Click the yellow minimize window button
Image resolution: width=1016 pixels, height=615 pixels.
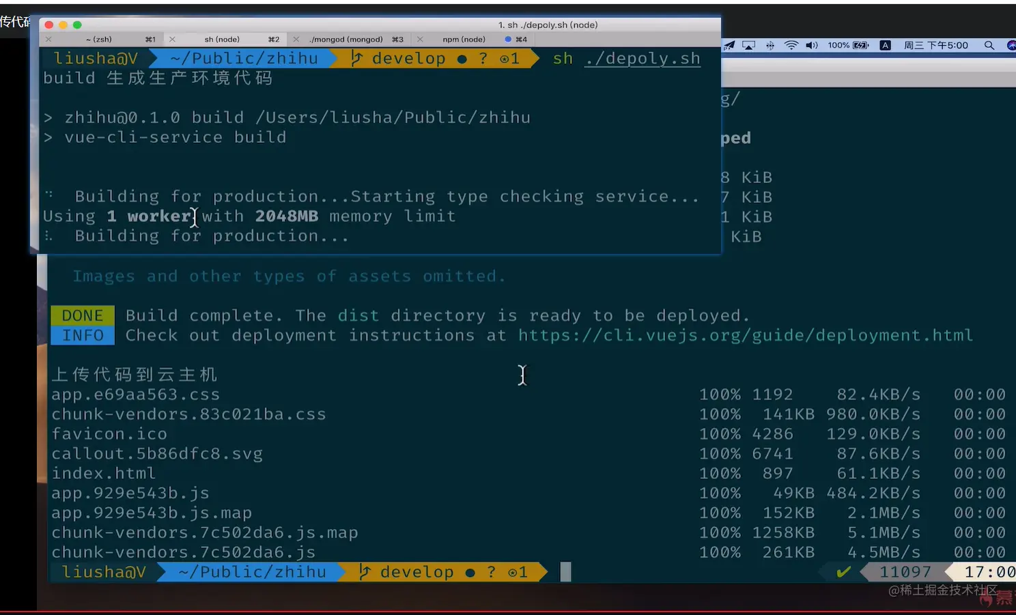pyautogui.click(x=63, y=25)
